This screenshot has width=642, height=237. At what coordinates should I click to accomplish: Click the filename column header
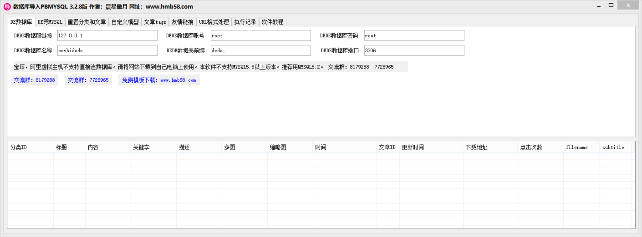tap(582, 147)
